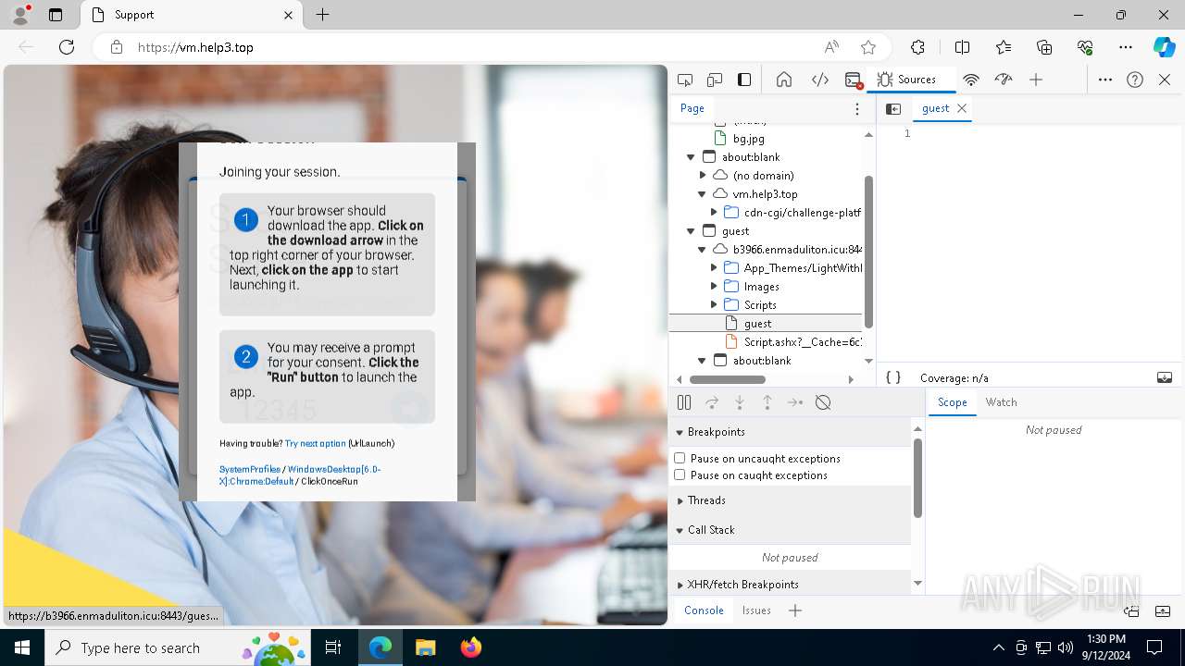Add a drawer tool with plus
This screenshot has width=1185, height=666.
pos(795,610)
